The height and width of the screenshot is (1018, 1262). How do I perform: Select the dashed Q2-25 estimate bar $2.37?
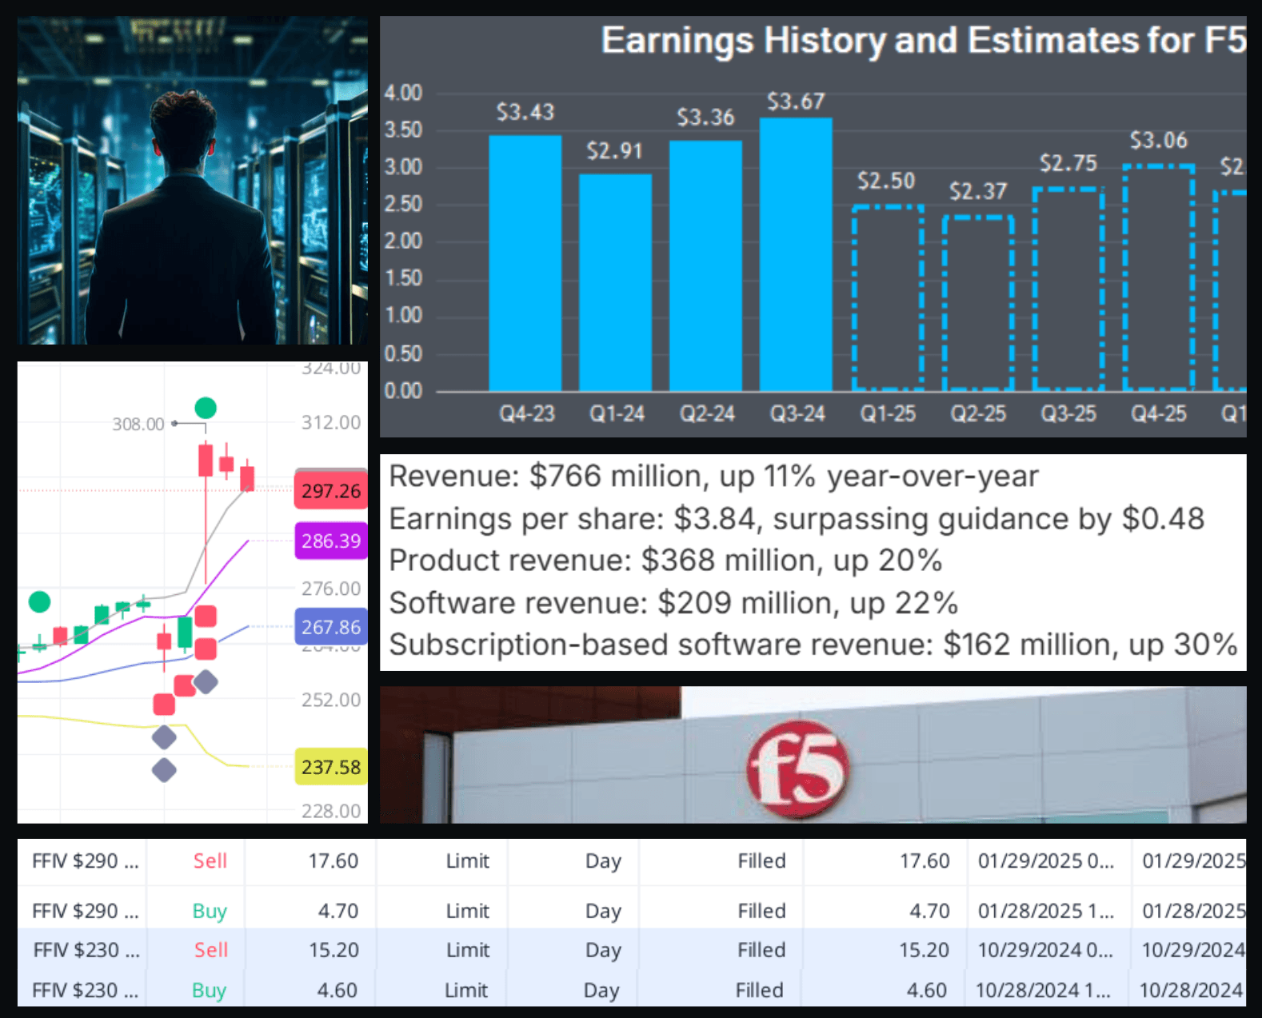coord(978,303)
